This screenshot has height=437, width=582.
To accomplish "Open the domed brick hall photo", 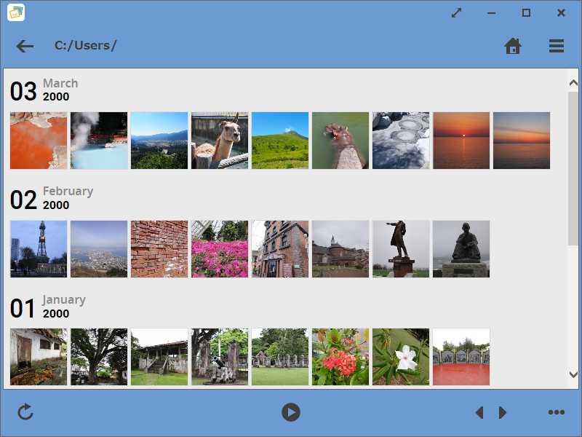I will tap(340, 249).
